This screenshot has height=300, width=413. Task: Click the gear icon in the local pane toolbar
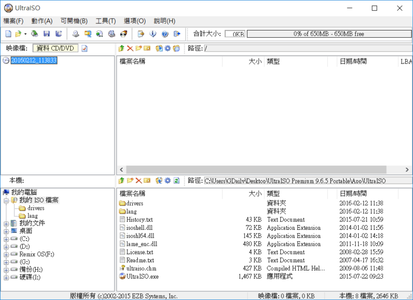click(168, 180)
